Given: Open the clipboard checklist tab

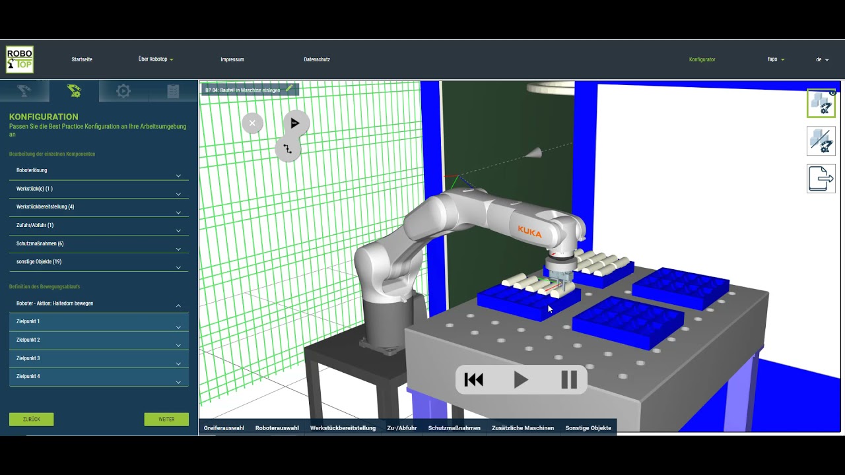Looking at the screenshot, I should pos(173,91).
